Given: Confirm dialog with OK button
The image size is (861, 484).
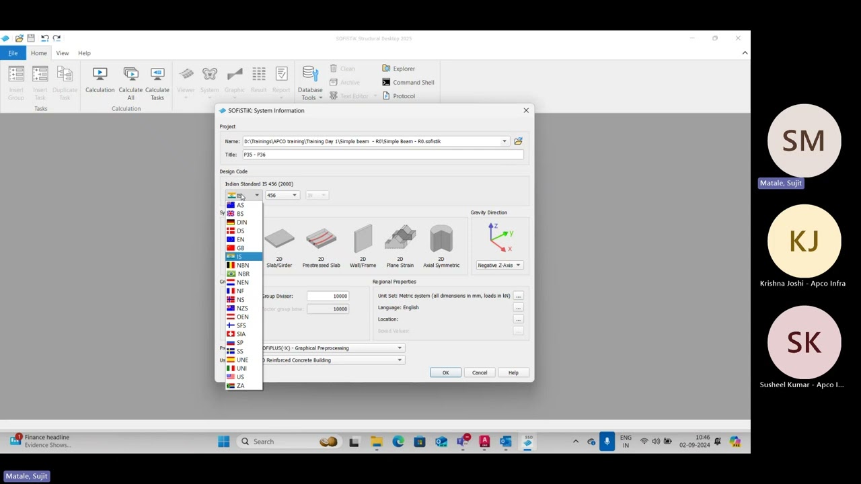Looking at the screenshot, I should 445,372.
